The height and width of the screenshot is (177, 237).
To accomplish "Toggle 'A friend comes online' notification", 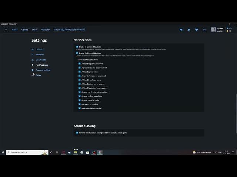I will click(79, 72).
